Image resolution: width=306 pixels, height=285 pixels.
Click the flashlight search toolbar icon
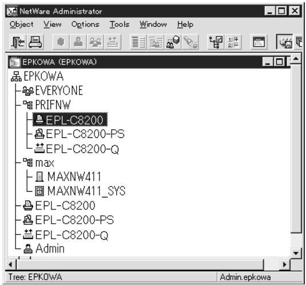pos(190,42)
